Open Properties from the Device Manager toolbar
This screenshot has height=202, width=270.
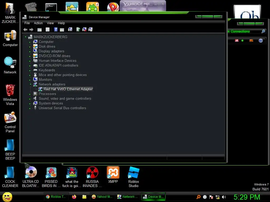point(47,29)
